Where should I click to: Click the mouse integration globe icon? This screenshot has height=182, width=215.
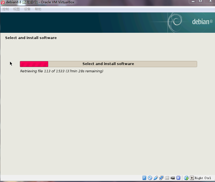point(186,178)
